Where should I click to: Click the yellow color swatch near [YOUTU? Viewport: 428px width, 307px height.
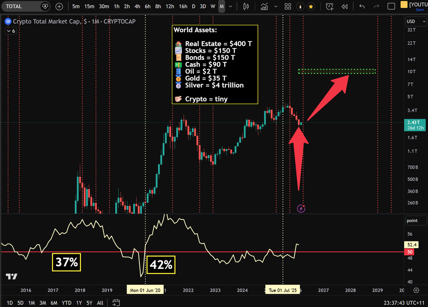pyautogui.click(x=404, y=5)
